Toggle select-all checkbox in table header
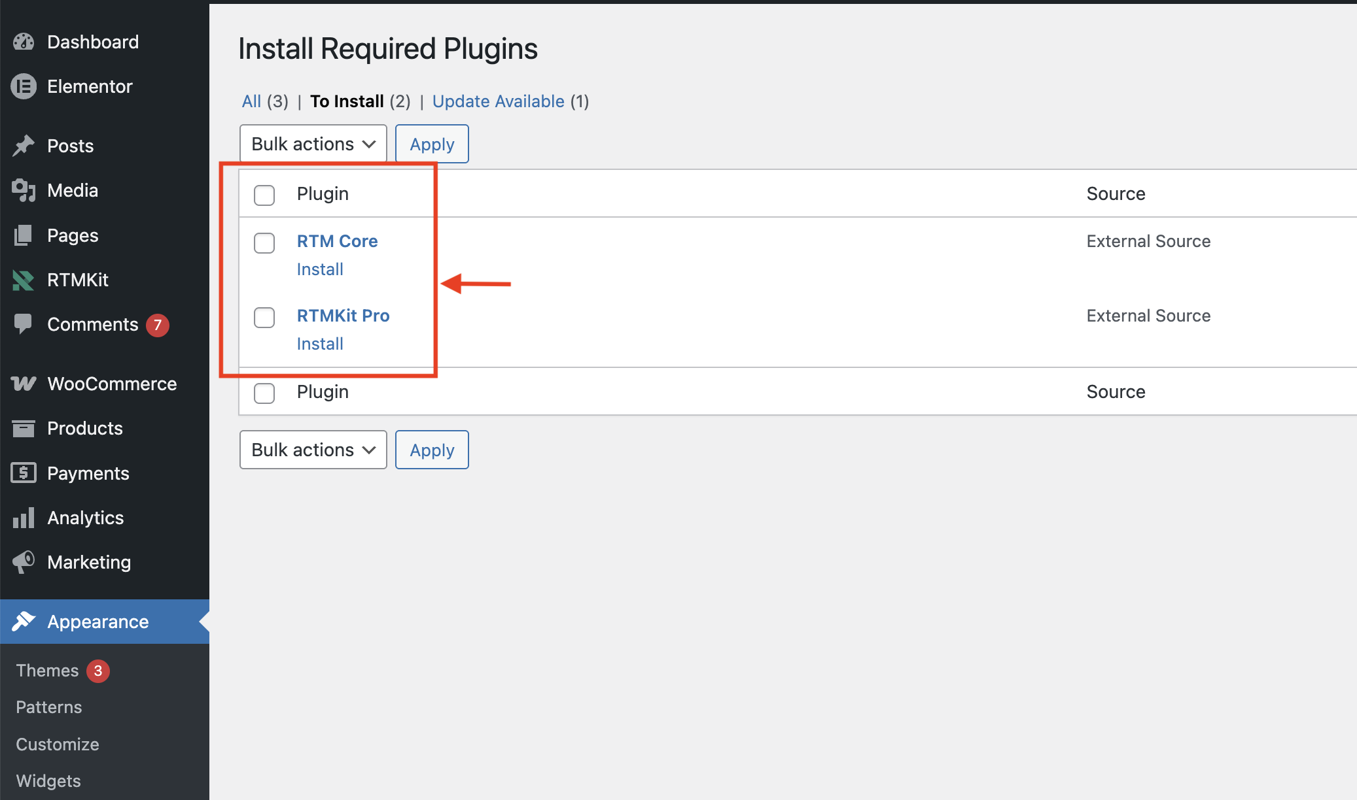The width and height of the screenshot is (1357, 800). pos(264,195)
